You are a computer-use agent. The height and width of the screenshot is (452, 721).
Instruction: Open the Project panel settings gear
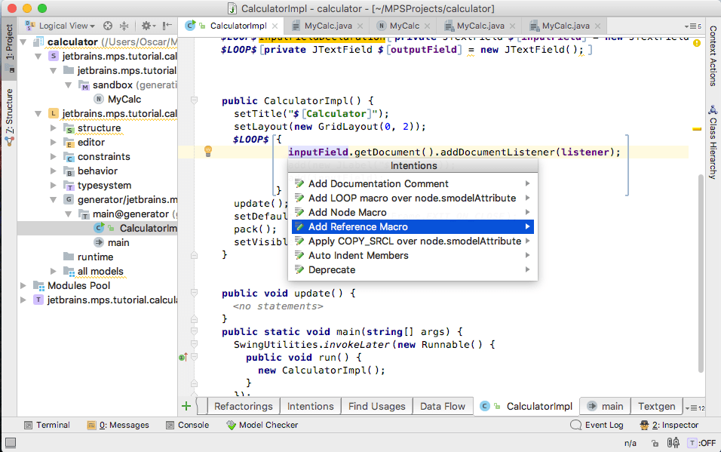point(146,26)
